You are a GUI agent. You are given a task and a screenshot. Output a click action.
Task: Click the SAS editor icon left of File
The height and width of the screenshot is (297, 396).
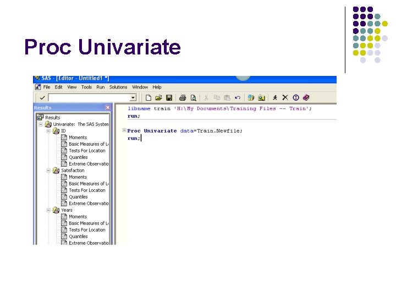point(38,87)
